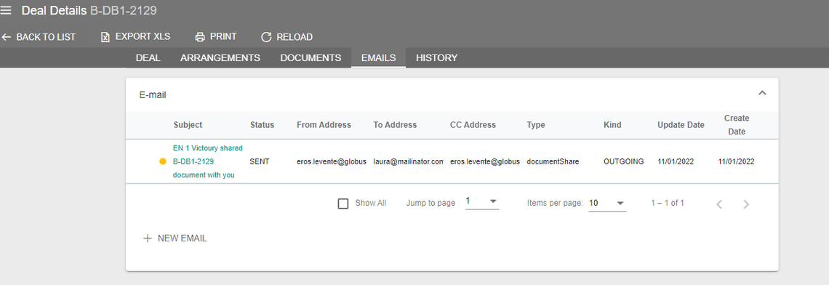Click the RELOAD button label
Screen dimensions: 829x285
coord(295,37)
